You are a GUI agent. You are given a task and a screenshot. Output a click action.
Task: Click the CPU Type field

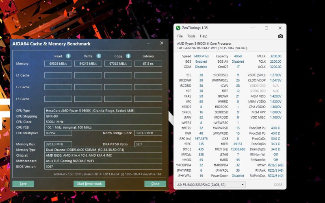pos(103,111)
